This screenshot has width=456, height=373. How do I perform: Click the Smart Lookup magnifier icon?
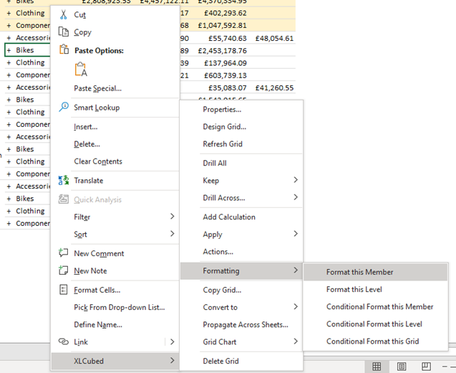tap(64, 108)
